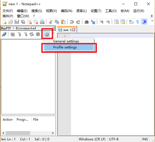Open 窗口(W) menu
155x142 pixels.
23,16
